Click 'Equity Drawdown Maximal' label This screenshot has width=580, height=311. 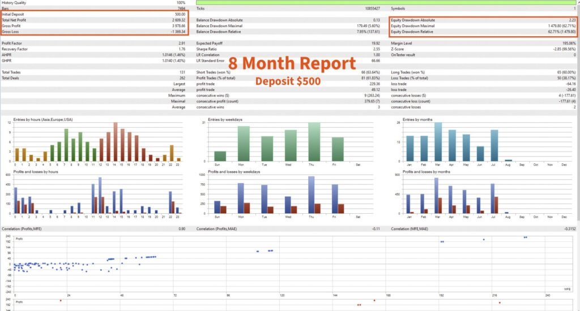(x=413, y=26)
